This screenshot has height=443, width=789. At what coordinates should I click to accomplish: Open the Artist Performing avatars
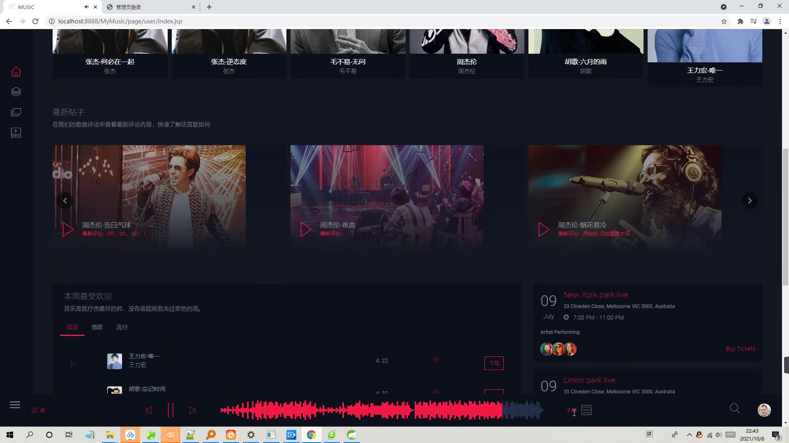tap(558, 349)
